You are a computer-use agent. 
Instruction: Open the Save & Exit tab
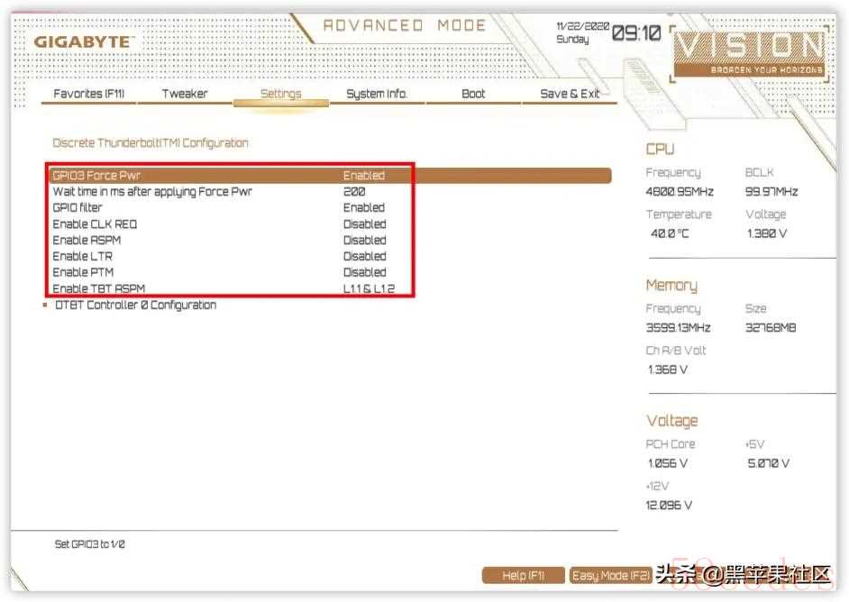[x=570, y=94]
